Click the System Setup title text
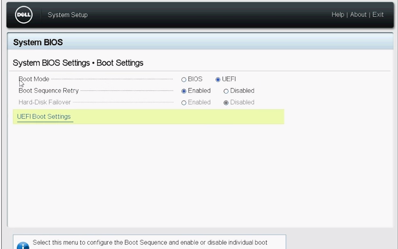Screen dimensions: 398x249 [x=67, y=14]
